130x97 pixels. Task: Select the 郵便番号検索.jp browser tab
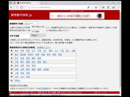pos(28,3)
